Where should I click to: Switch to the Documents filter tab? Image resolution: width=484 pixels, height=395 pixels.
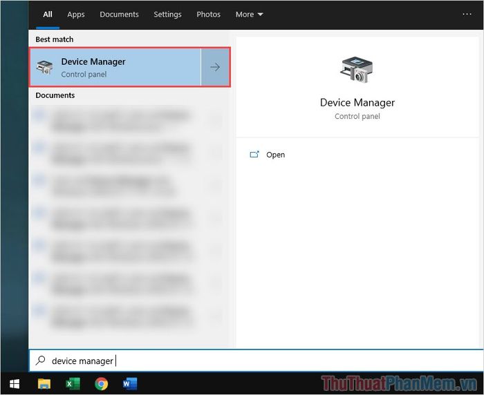(119, 15)
